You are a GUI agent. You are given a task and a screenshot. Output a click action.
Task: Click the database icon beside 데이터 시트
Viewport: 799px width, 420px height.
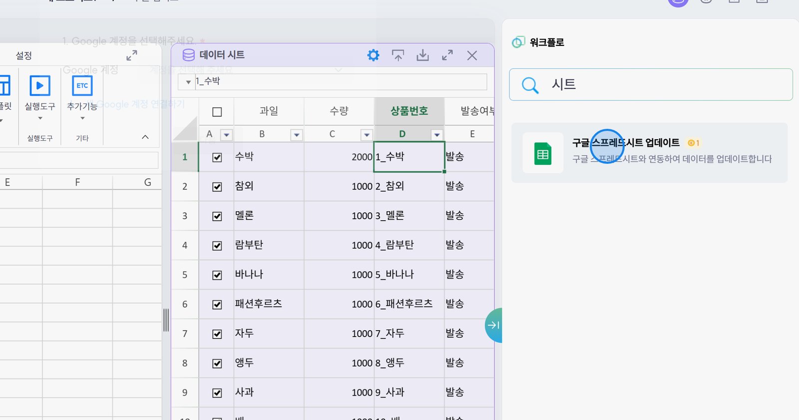pyautogui.click(x=189, y=55)
